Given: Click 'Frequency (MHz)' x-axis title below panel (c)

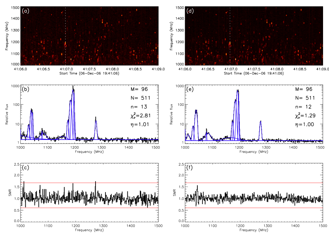Looking at the screenshot, I should click(89, 230).
